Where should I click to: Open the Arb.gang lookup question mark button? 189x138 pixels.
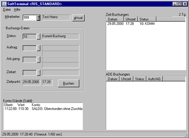(x=39, y=60)
